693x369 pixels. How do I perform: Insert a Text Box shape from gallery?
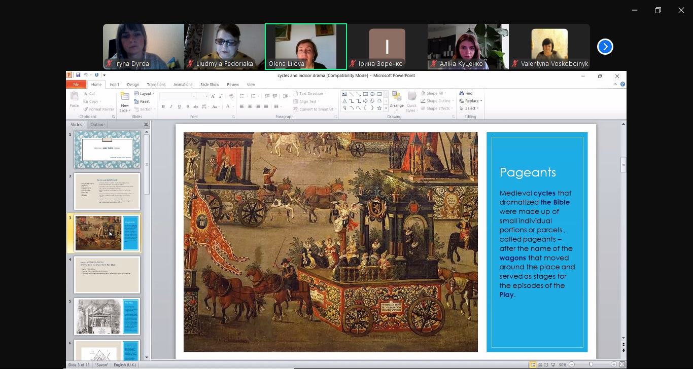coord(344,94)
